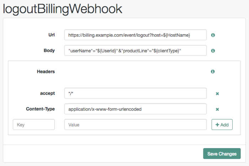Click the Content-Type header label
Screen dimensions: 249x166
click(40, 109)
